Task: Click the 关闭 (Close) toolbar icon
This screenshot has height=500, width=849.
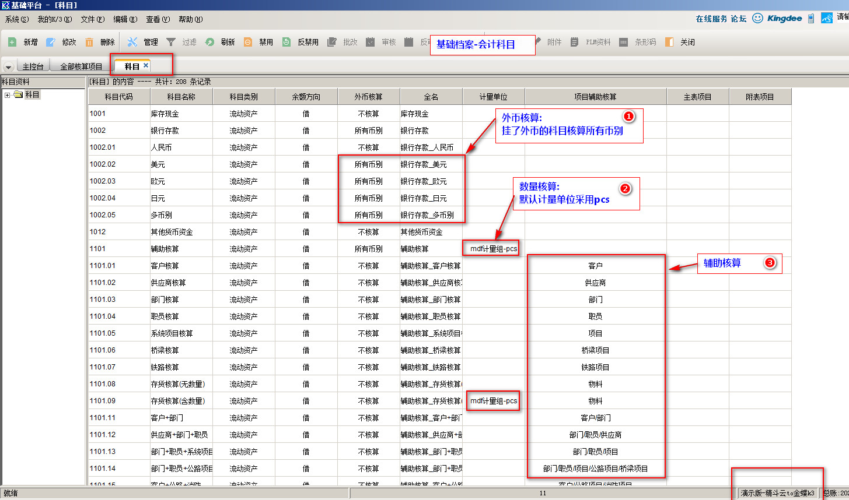Action: (x=669, y=42)
